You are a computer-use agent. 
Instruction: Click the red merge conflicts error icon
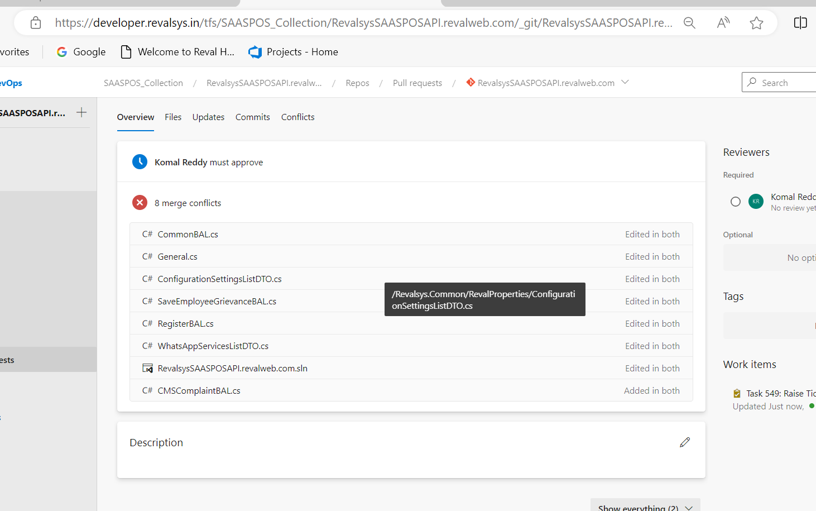click(140, 203)
